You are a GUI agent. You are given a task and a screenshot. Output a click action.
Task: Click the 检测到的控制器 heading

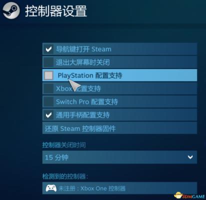[x=65, y=176]
